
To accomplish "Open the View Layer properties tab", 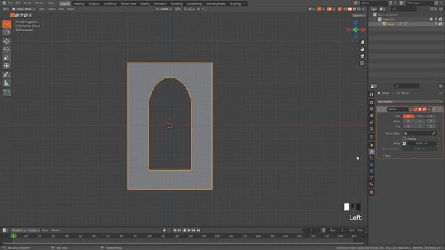I will pyautogui.click(x=371, y=116).
